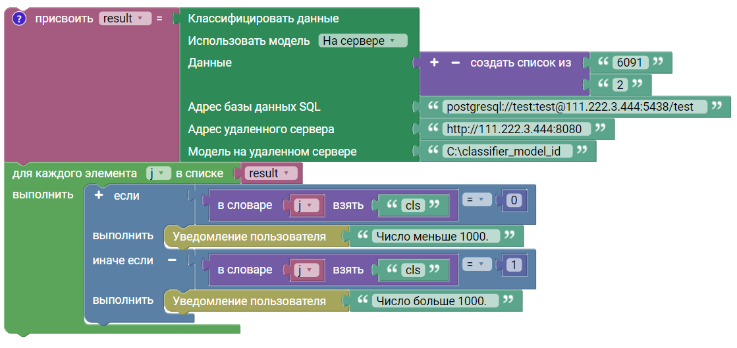
Task: Select the 'Классифицировать данные' block label
Action: [263, 19]
